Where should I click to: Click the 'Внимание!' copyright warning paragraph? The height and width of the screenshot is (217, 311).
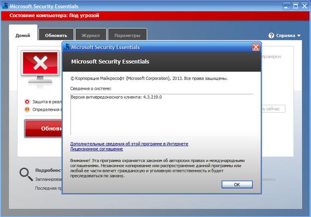click(157, 168)
